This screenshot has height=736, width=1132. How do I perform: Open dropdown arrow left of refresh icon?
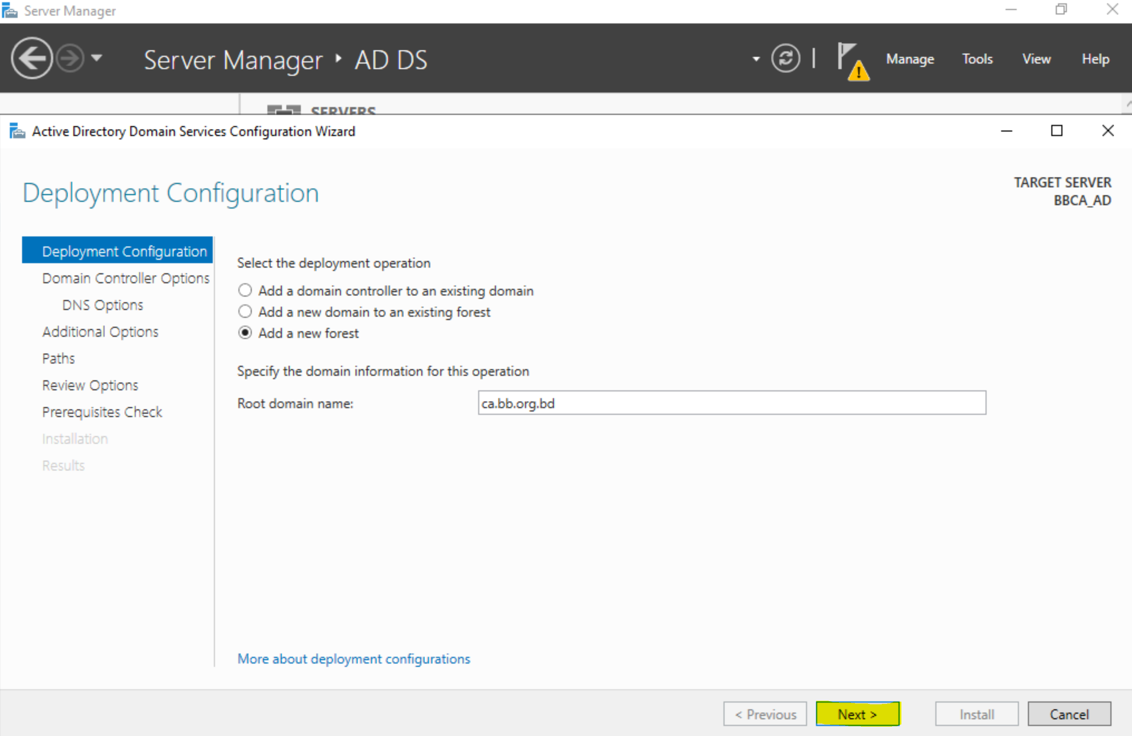756,59
